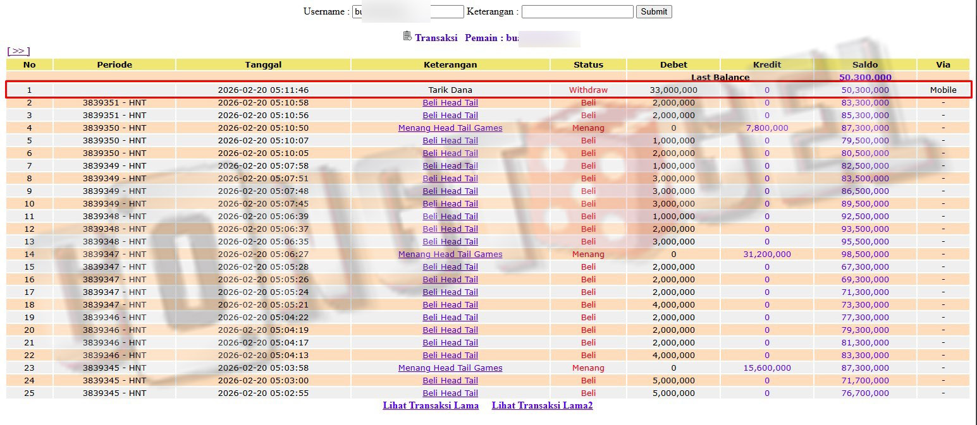Open Menang Head Tail Games in row 4
This screenshot has height=425, width=977.
coord(450,128)
